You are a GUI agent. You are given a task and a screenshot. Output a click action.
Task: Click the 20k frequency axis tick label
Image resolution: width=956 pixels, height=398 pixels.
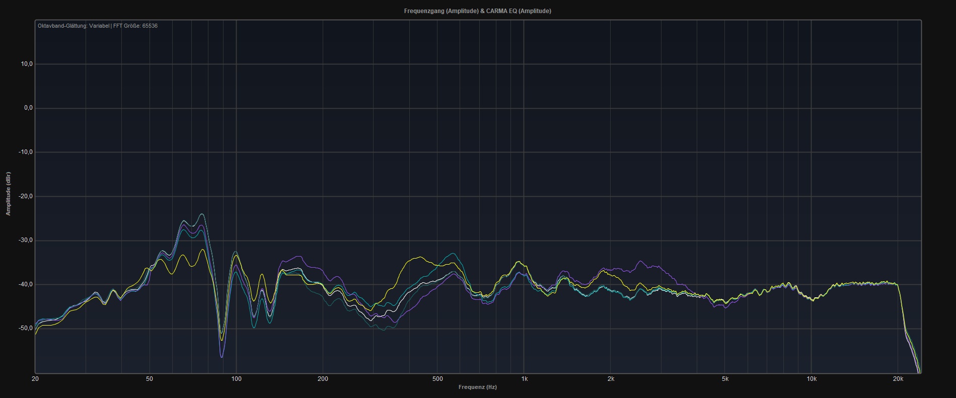coord(898,379)
